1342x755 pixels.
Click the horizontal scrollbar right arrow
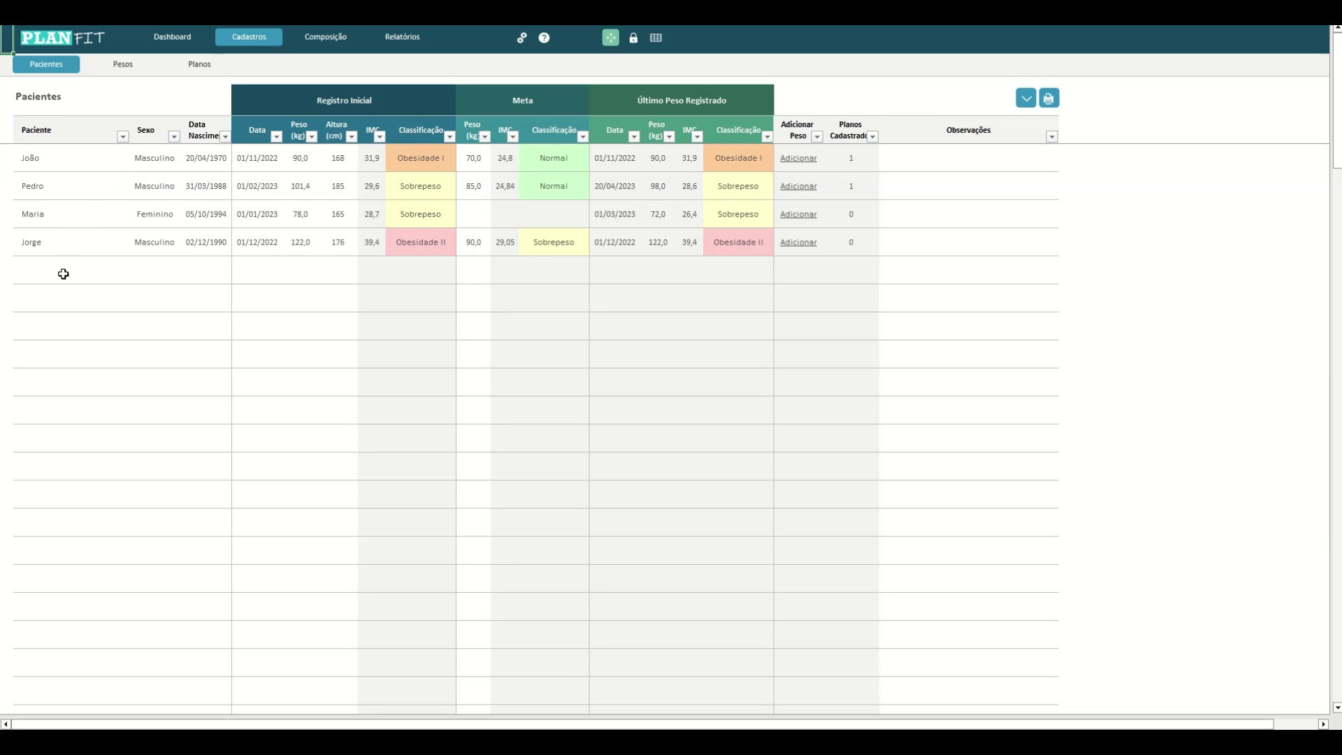point(1322,724)
